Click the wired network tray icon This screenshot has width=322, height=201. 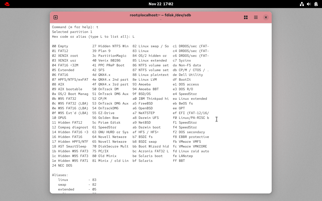click(x=302, y=4)
